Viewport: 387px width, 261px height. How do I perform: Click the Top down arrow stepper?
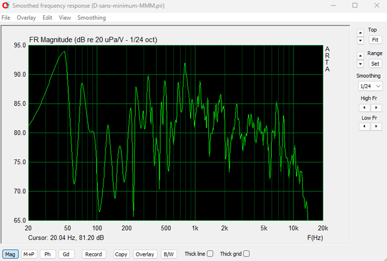(x=360, y=40)
